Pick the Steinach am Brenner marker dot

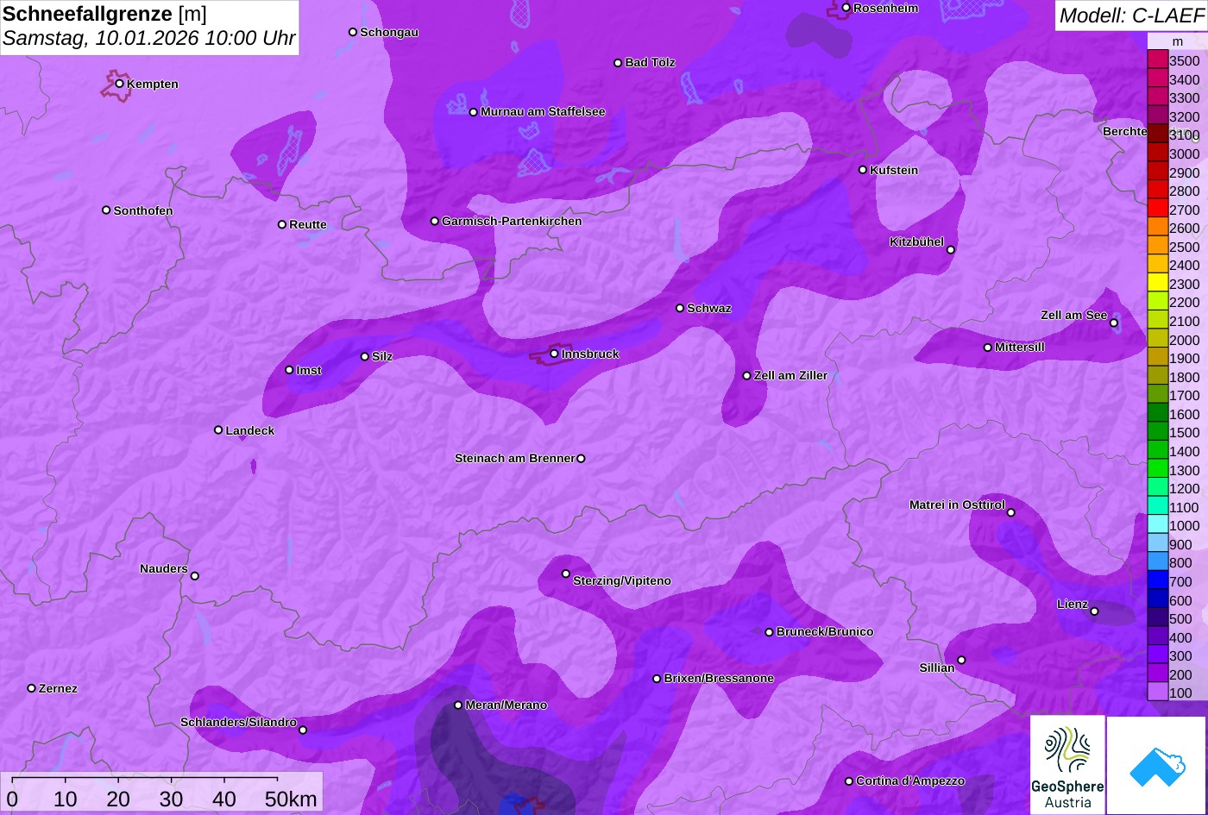[x=581, y=459]
